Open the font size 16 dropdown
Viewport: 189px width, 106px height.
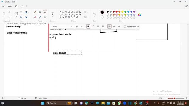(x=79, y=26)
